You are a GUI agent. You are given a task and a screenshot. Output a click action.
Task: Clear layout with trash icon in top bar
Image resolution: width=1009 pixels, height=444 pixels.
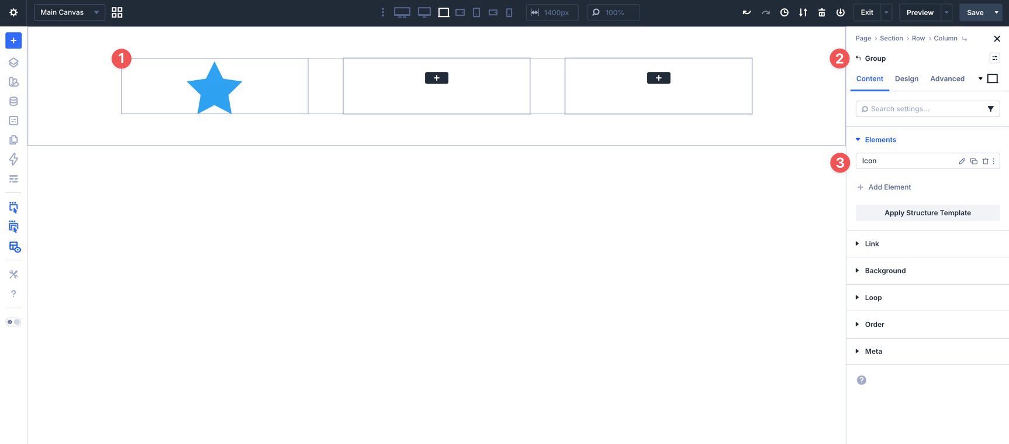[x=822, y=12]
